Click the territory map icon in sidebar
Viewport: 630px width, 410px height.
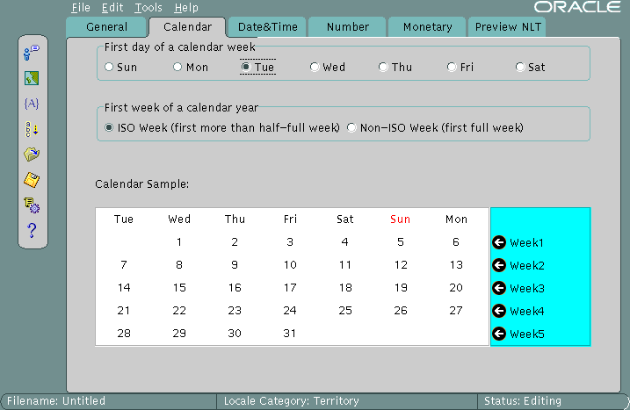click(32, 77)
